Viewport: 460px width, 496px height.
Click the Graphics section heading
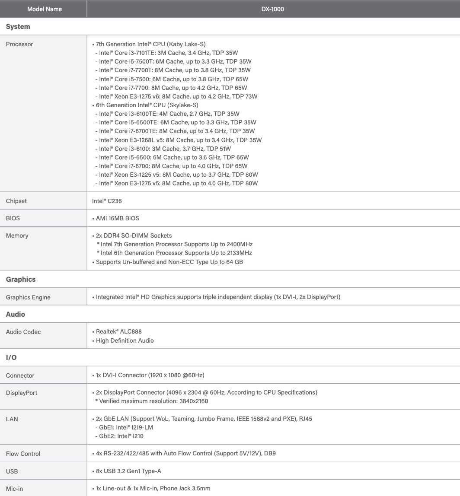(x=21, y=280)
